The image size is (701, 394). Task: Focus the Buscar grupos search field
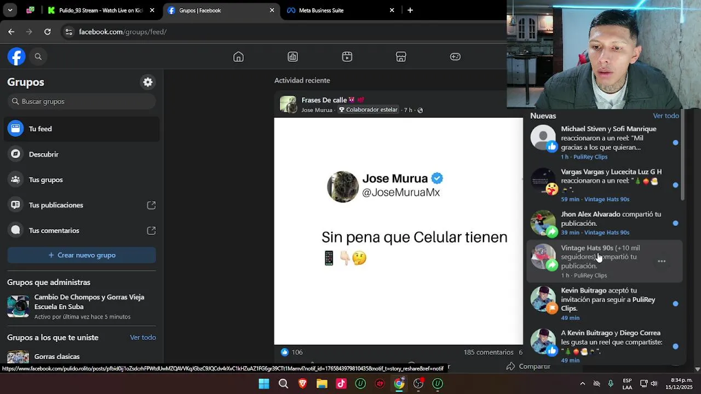(82, 101)
